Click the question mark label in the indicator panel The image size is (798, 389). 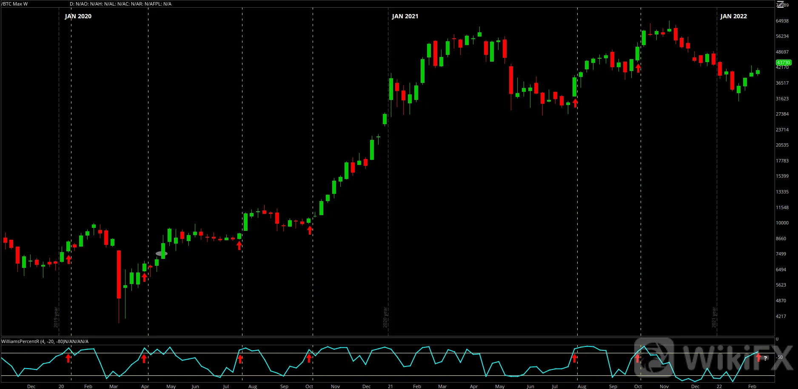[x=765, y=358]
